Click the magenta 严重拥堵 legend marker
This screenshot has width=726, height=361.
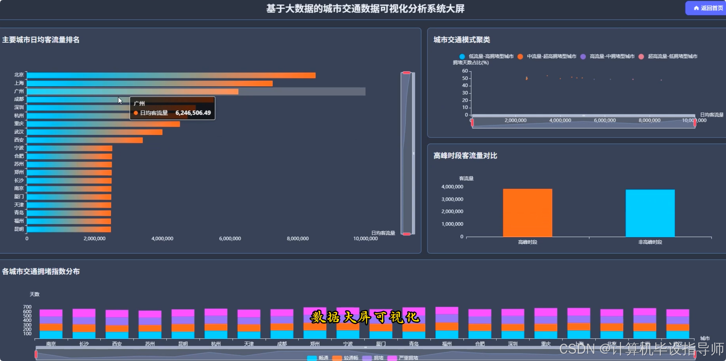tap(392, 358)
